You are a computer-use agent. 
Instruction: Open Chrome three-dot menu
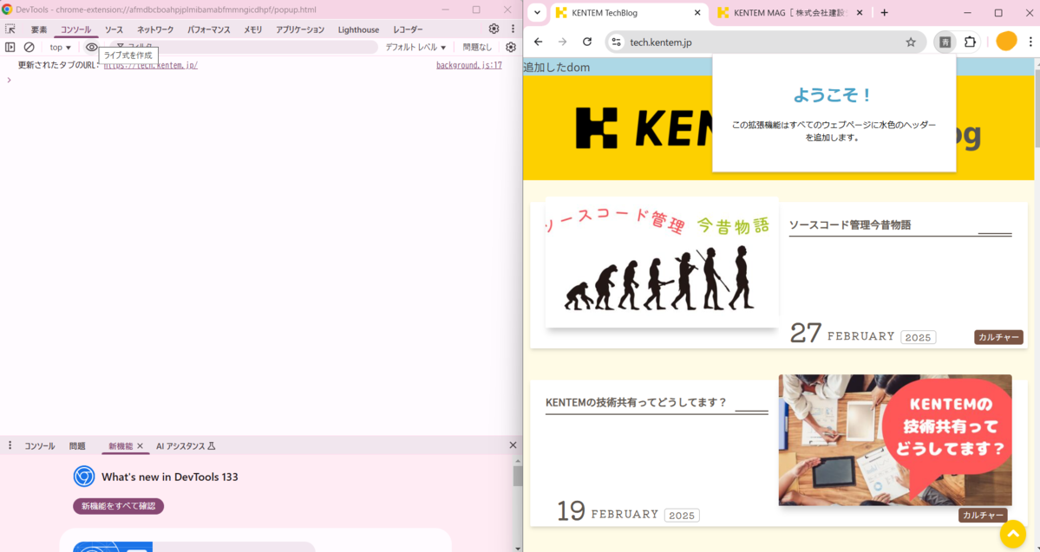click(1030, 42)
